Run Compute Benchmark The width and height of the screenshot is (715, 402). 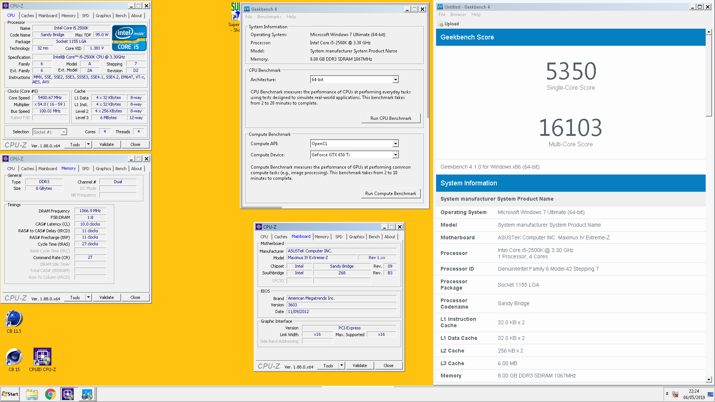click(391, 194)
